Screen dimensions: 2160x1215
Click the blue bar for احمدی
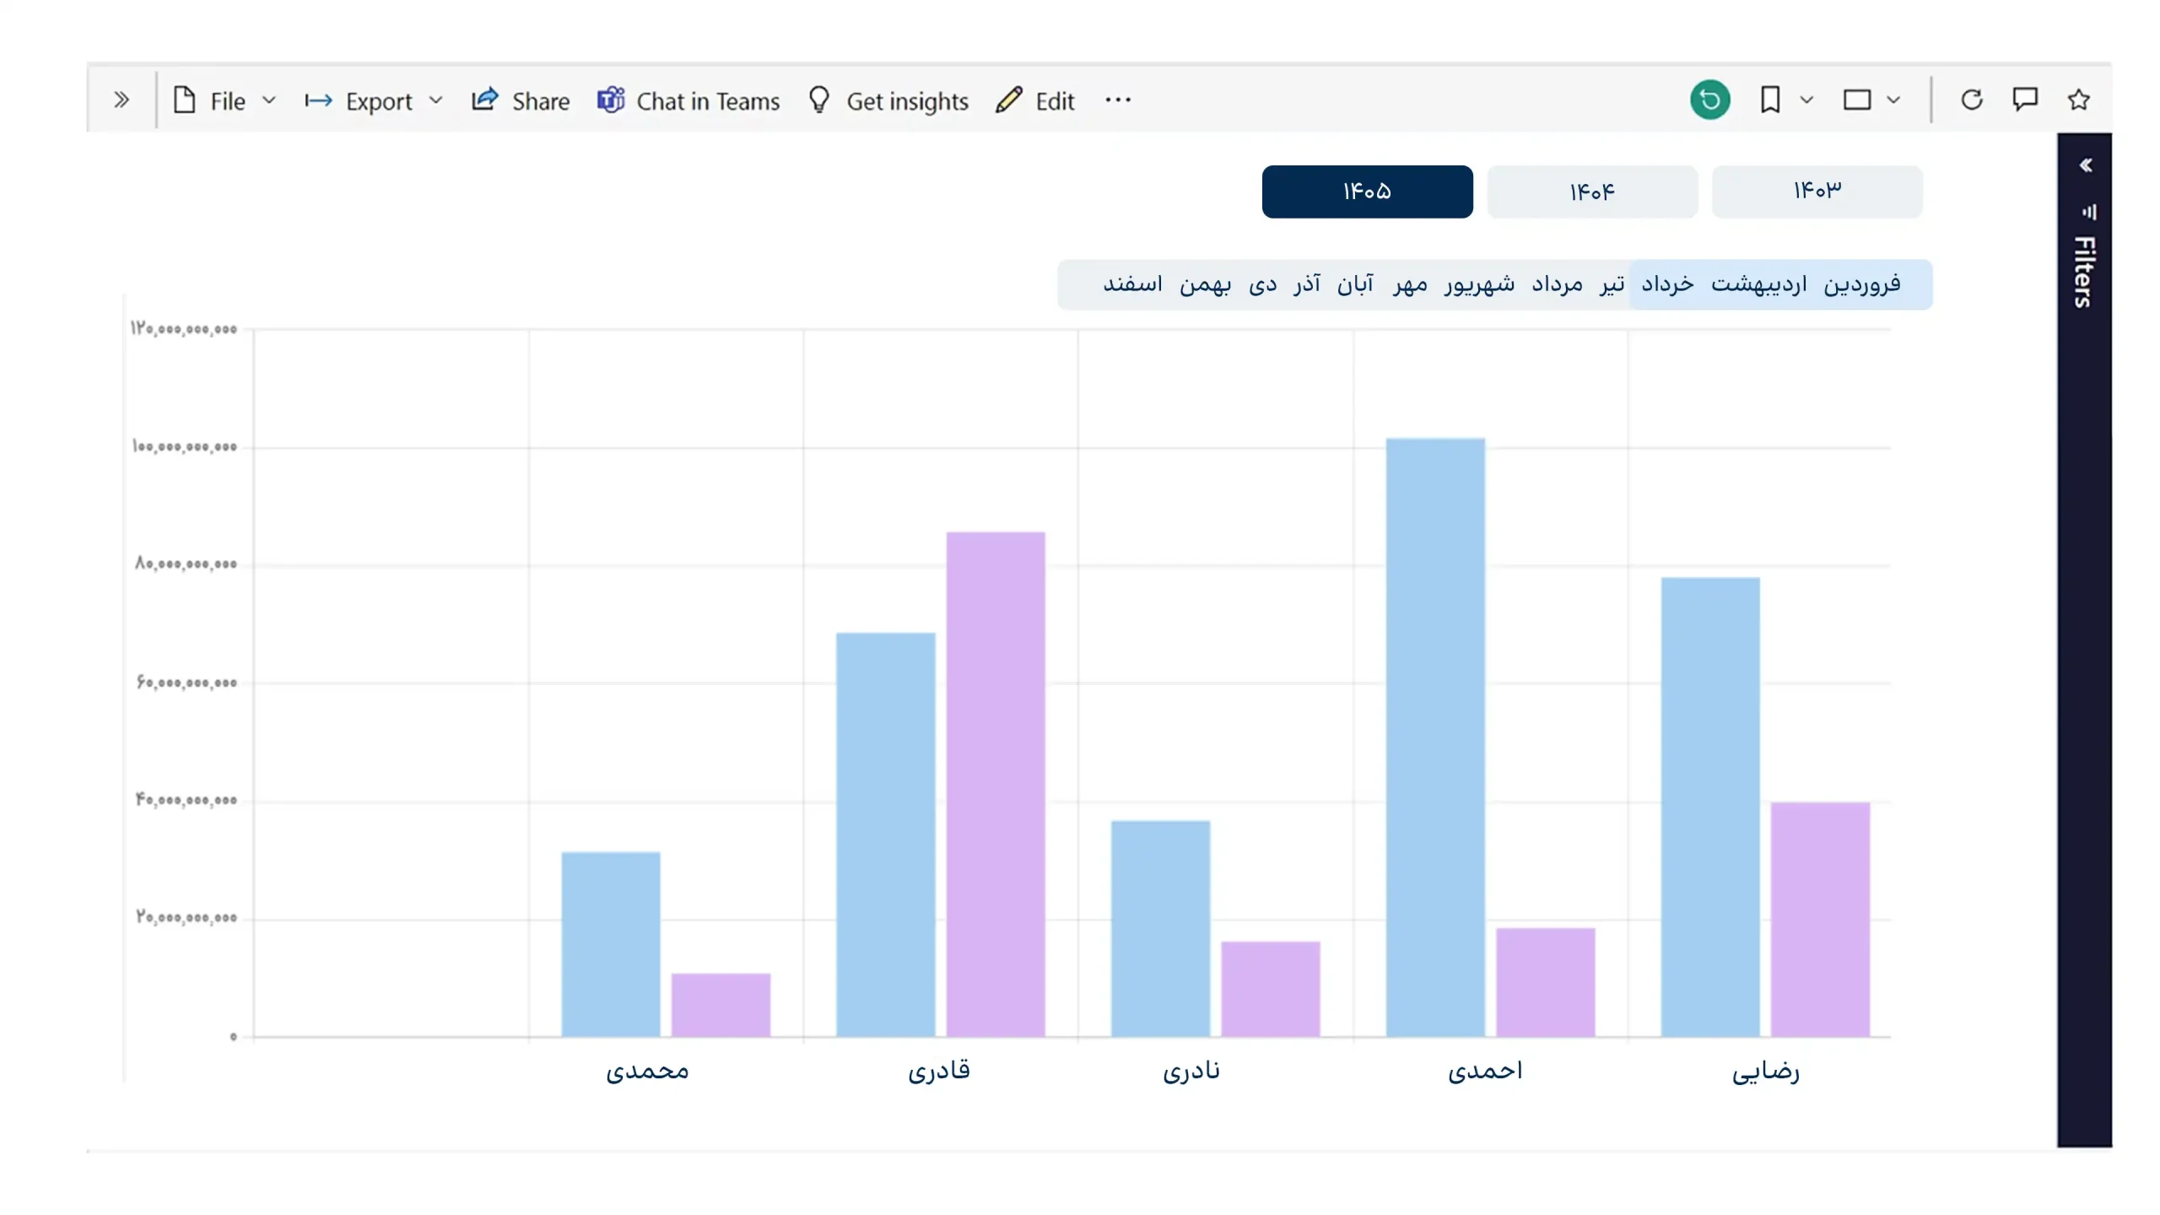tap(1435, 737)
